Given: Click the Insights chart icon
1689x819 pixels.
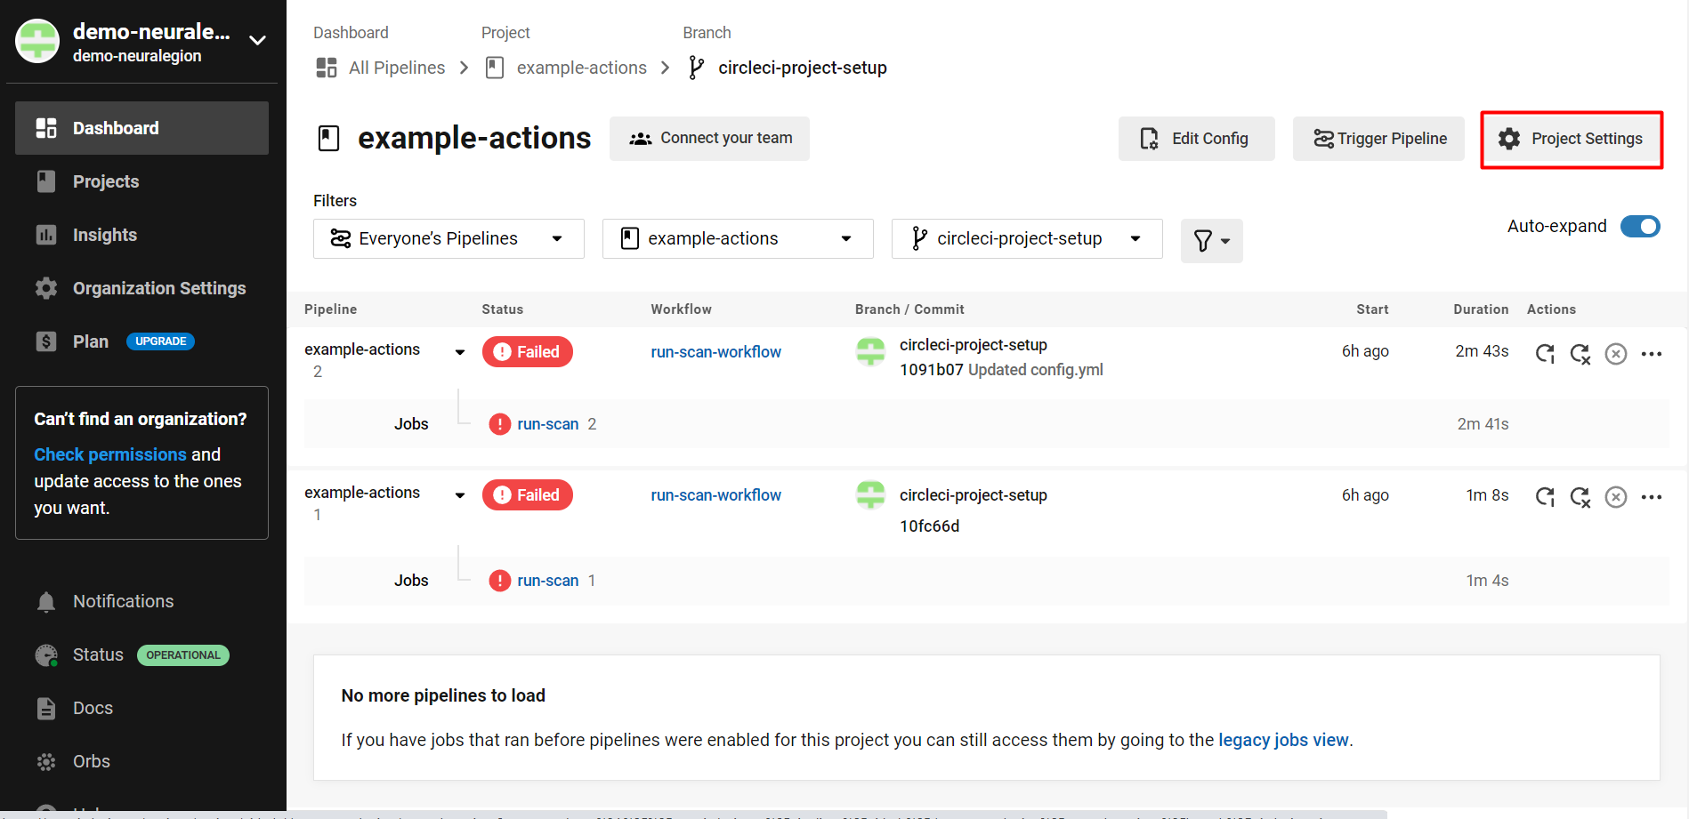Looking at the screenshot, I should (46, 235).
